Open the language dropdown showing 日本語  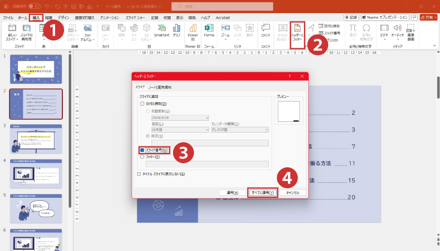pos(180,130)
